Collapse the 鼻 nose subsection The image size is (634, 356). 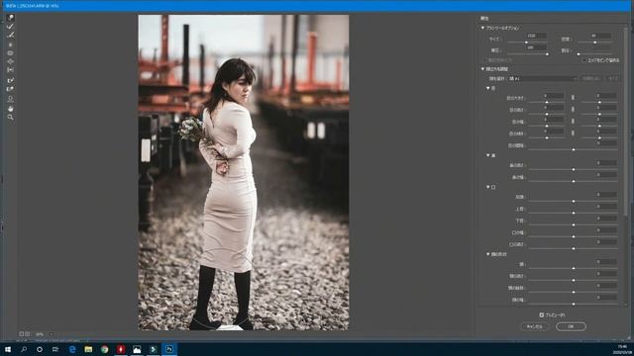coord(488,155)
